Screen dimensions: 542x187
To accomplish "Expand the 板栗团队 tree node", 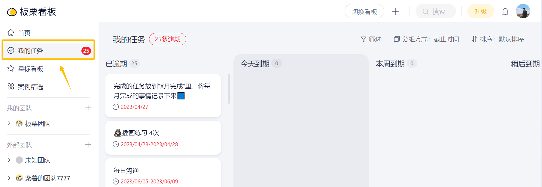I will coord(9,123).
